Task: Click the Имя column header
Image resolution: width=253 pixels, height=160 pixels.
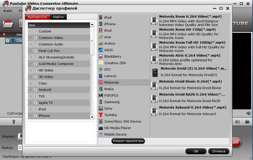Action: tap(59, 25)
